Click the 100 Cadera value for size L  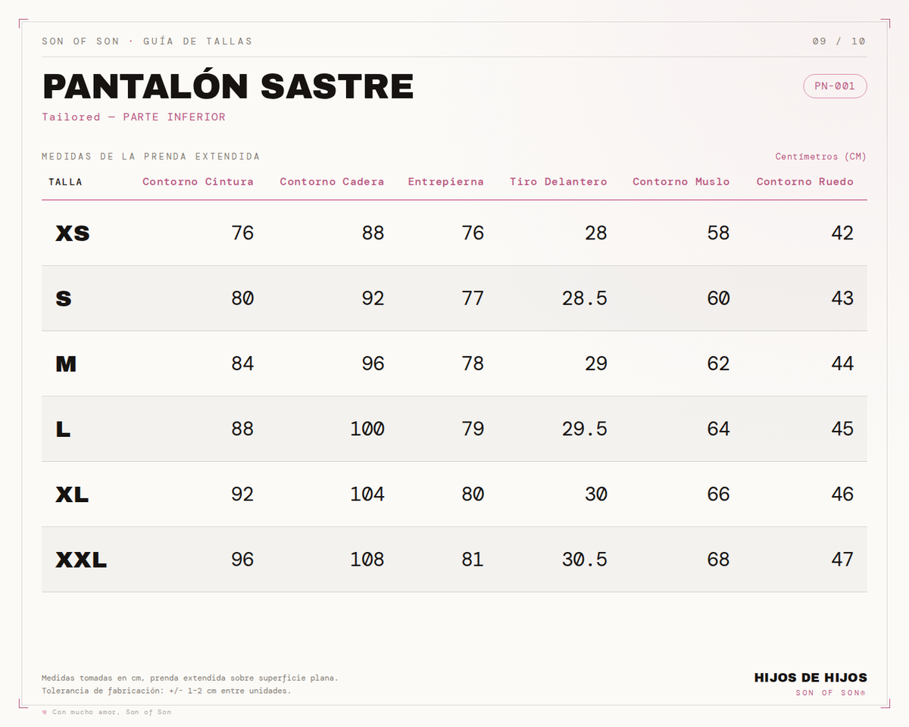(367, 429)
